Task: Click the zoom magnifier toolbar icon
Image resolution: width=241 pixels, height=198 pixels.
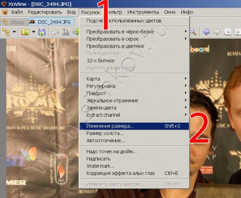Action: tap(193, 32)
